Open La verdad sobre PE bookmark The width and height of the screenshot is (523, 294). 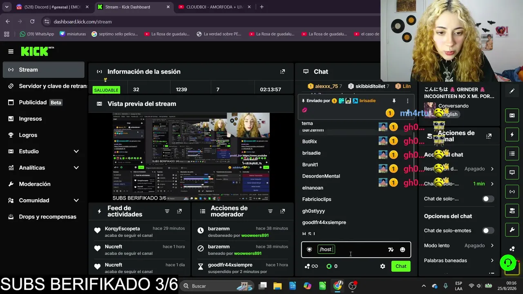point(219,34)
